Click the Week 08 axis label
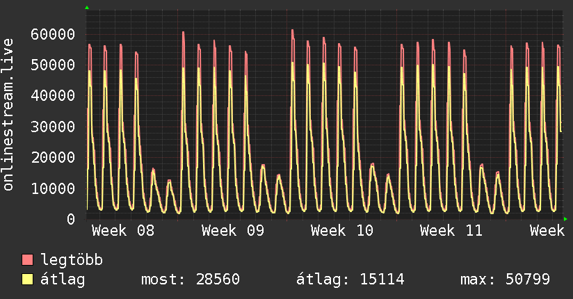This screenshot has height=299, width=573. pyautogui.click(x=123, y=231)
